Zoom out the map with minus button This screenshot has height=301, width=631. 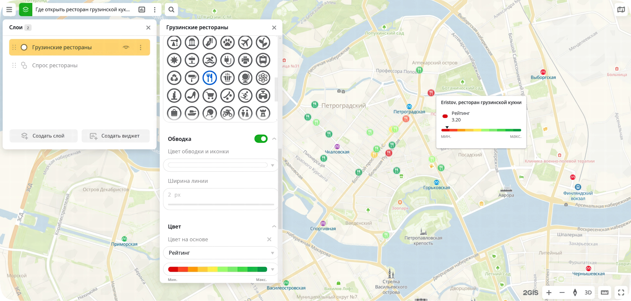[562, 293]
